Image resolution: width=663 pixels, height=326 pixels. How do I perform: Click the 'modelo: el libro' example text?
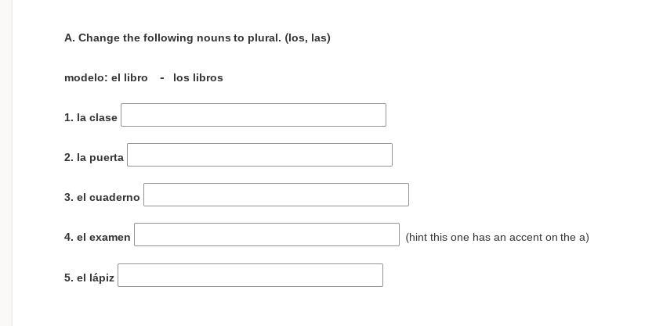click(x=106, y=78)
